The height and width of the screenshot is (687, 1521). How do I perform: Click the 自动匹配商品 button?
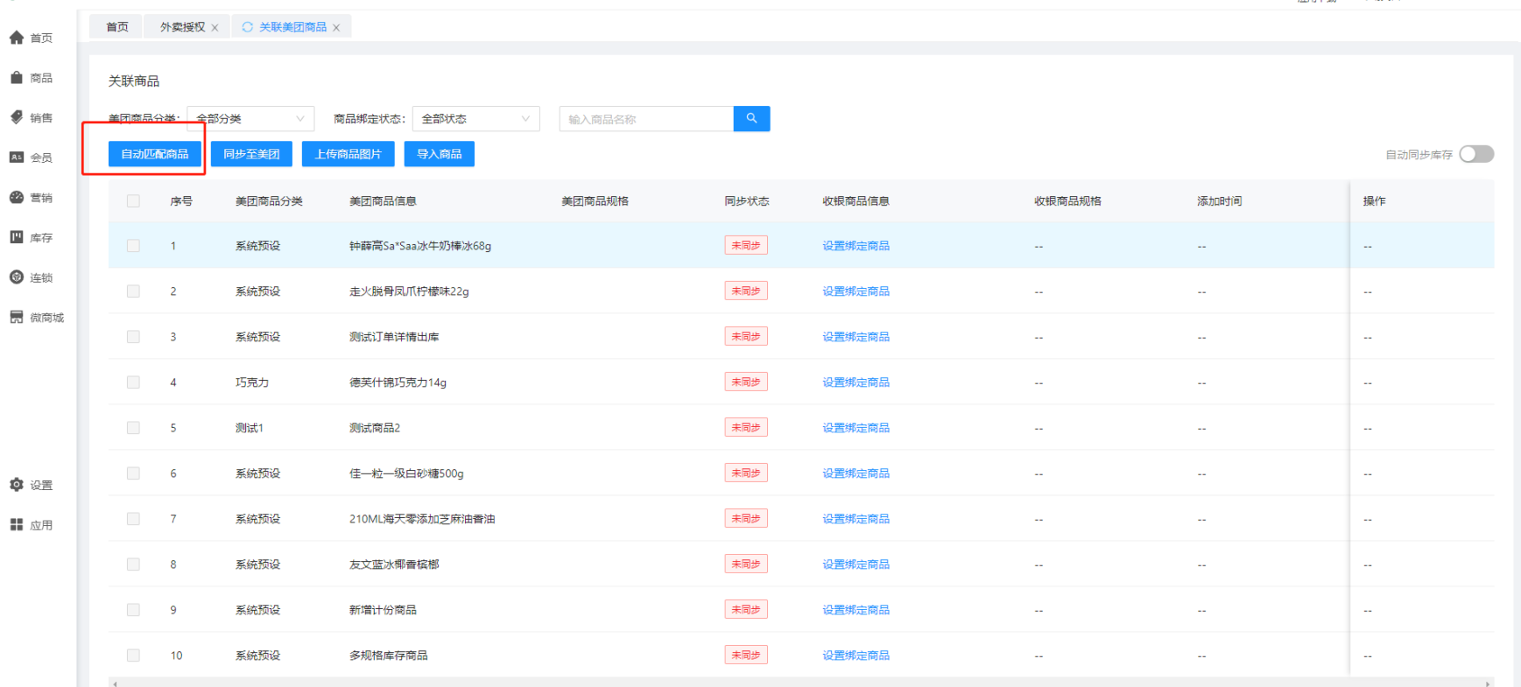pyautogui.click(x=155, y=154)
